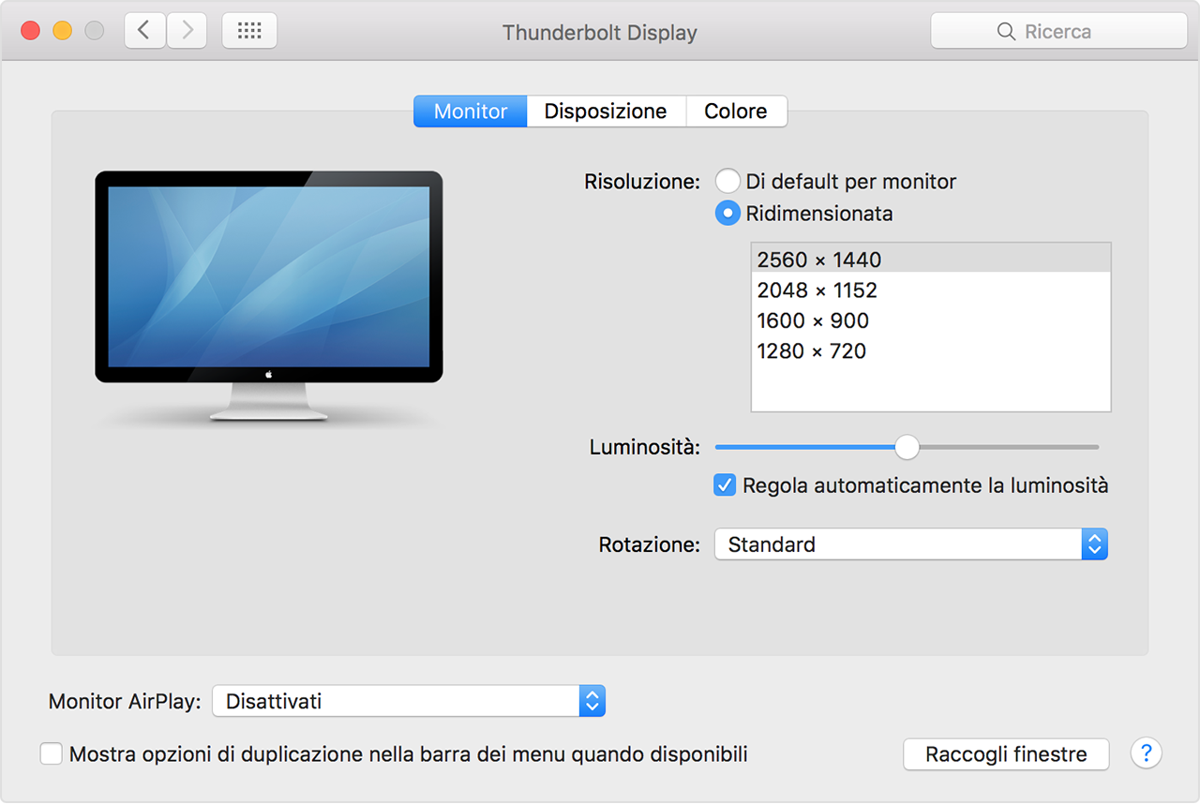Show all preferences grid icon

coord(249,31)
